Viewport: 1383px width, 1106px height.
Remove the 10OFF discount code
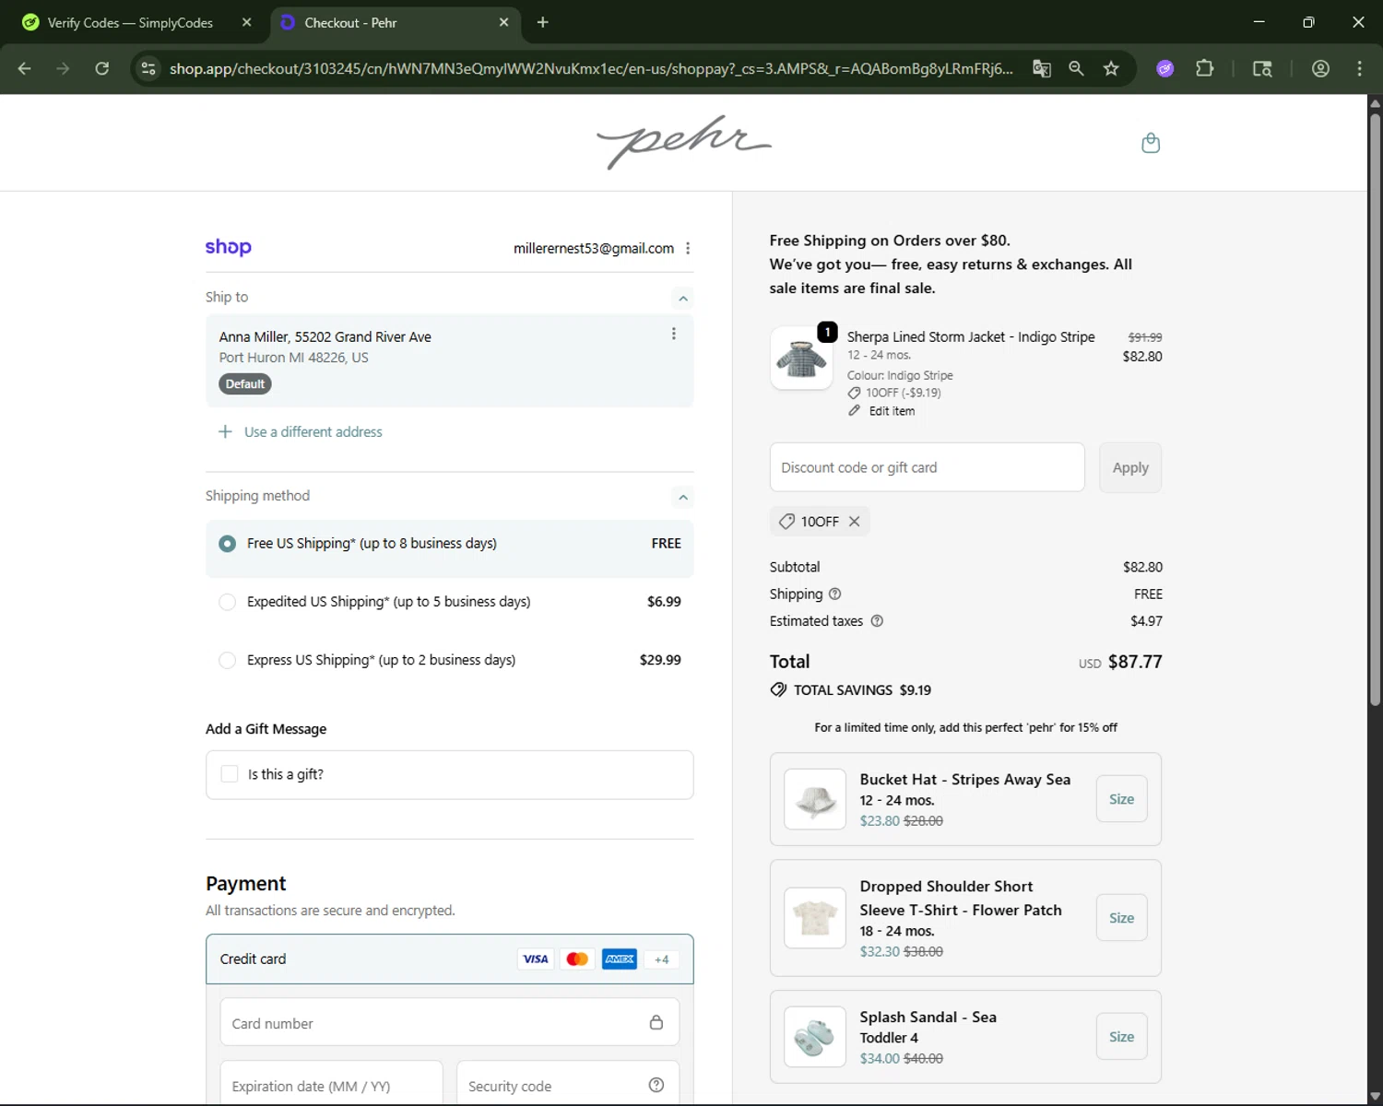coord(855,522)
